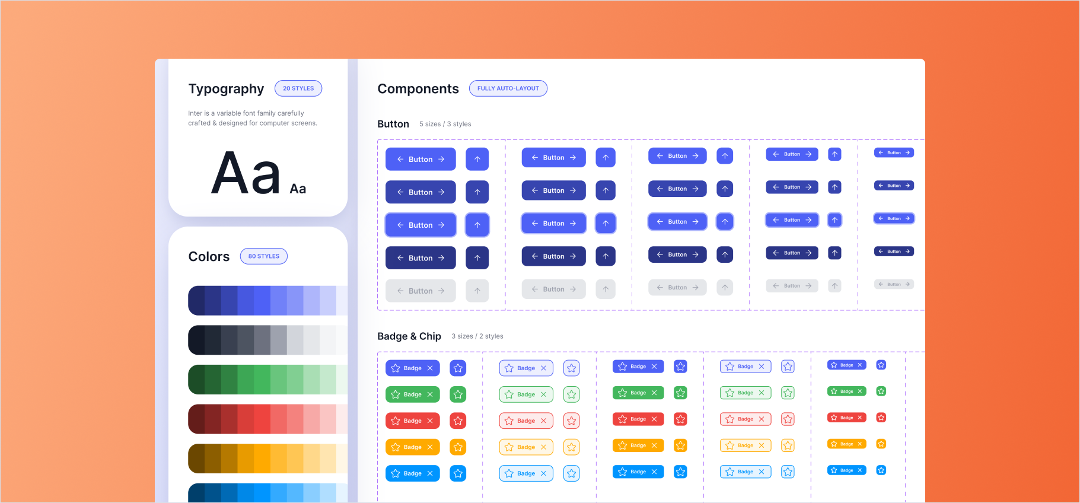Click the star icon on the largest light-blue filled Badge
The image size is (1080, 503).
pyautogui.click(x=396, y=473)
